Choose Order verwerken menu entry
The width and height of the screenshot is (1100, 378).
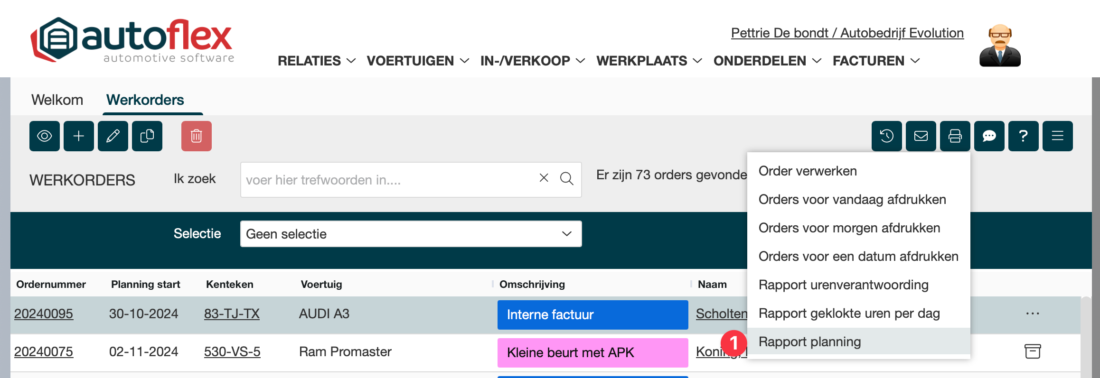(808, 171)
